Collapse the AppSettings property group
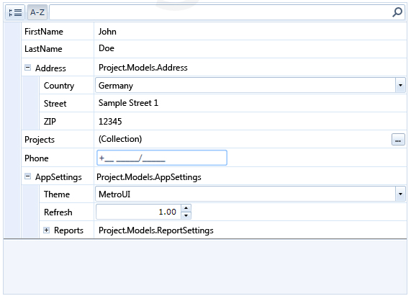Image resolution: width=411 pixels, height=296 pixels. pos(27,176)
